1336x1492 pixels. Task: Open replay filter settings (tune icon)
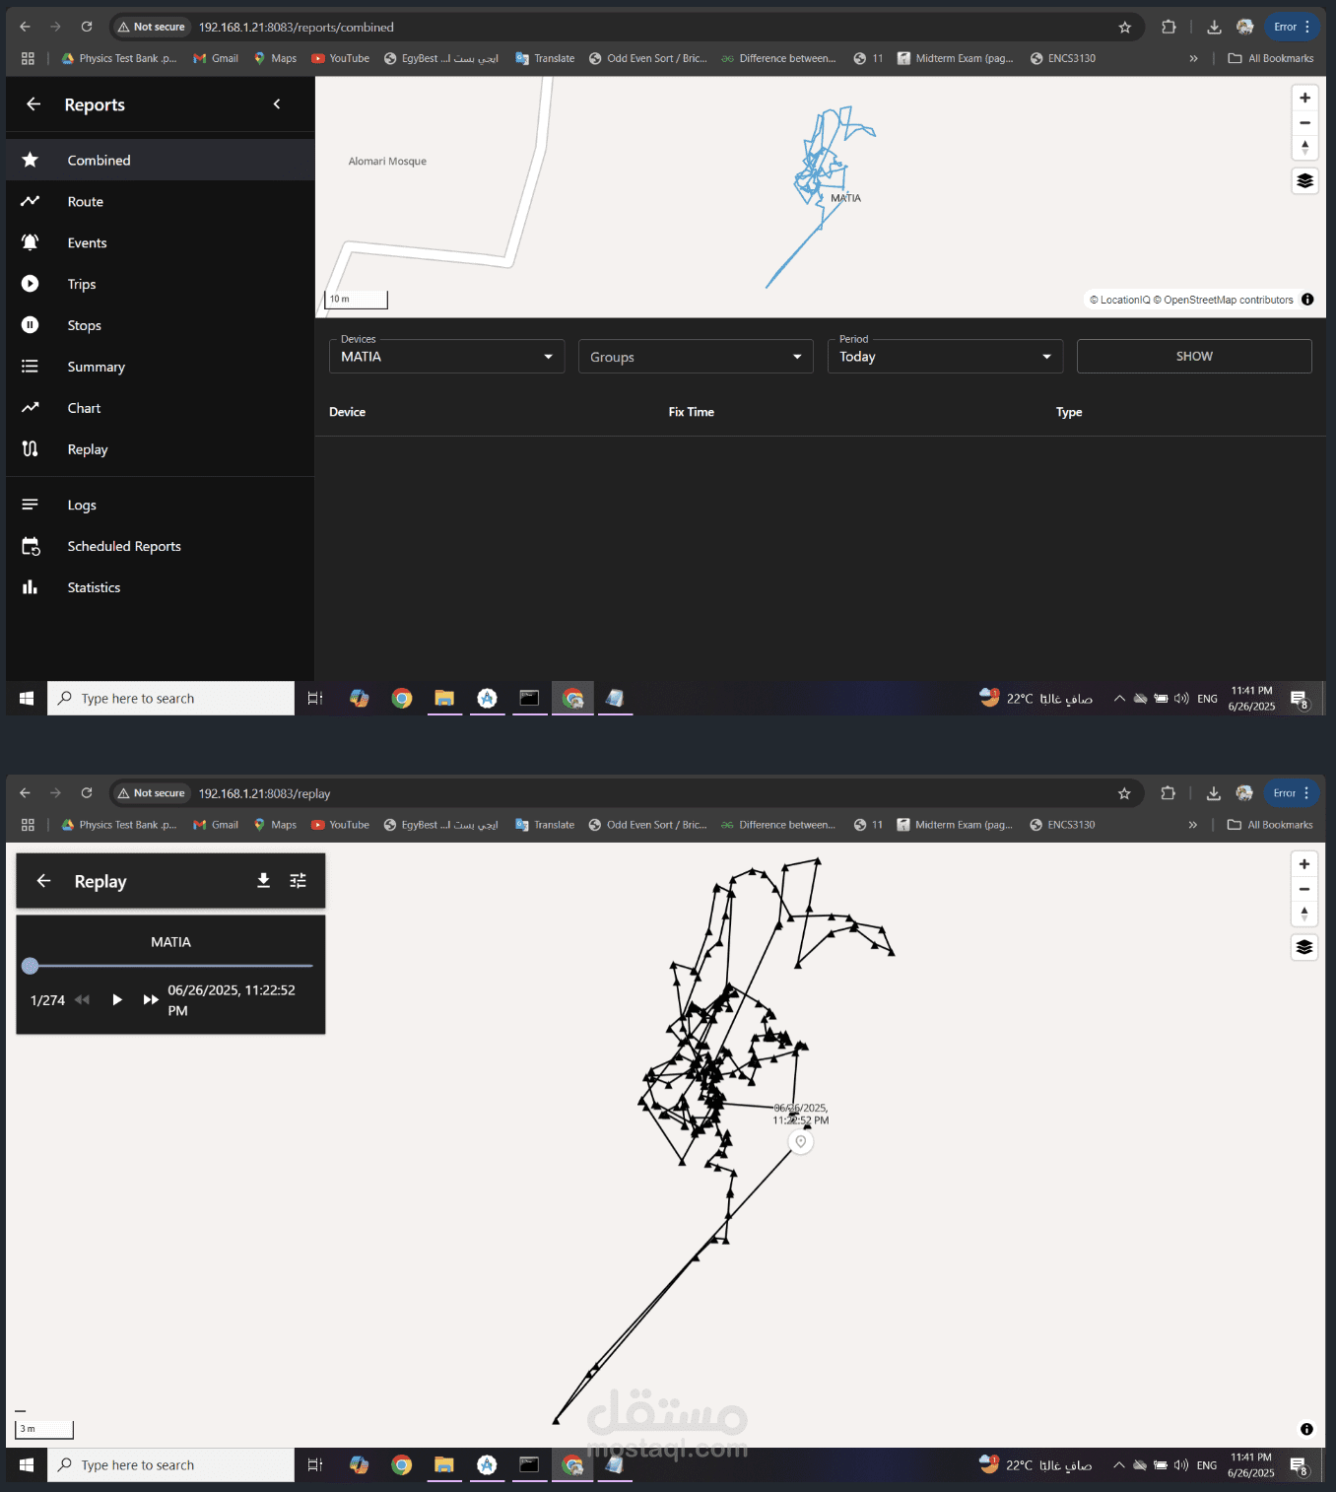pos(298,880)
